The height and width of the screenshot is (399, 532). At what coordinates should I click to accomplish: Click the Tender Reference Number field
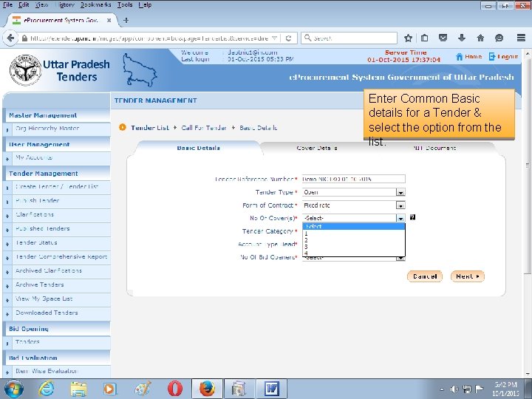(x=353, y=179)
